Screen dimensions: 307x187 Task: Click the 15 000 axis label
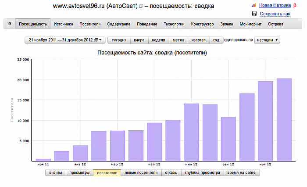[23, 100]
